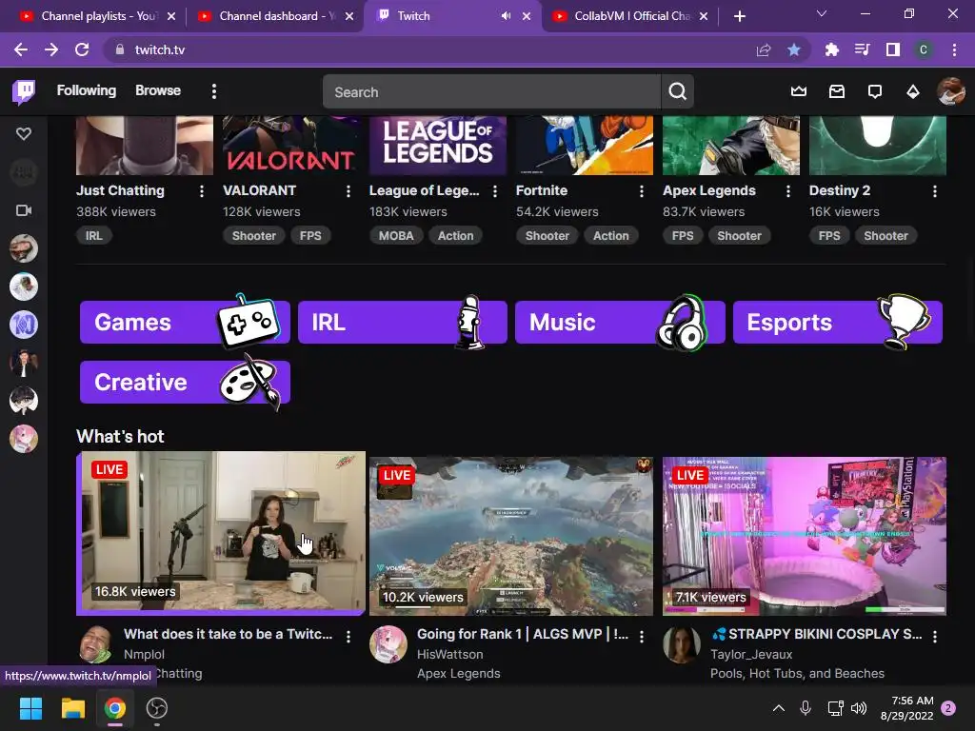975x731 pixels.
Task: Open the user profile avatar menu
Action: tap(950, 91)
